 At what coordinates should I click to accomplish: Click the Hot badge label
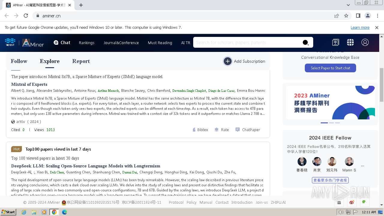[16, 149]
